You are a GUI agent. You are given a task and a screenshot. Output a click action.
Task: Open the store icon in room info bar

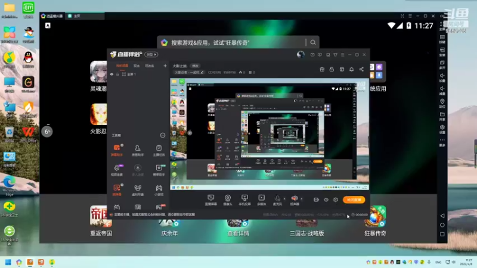pyautogui.click(x=342, y=69)
